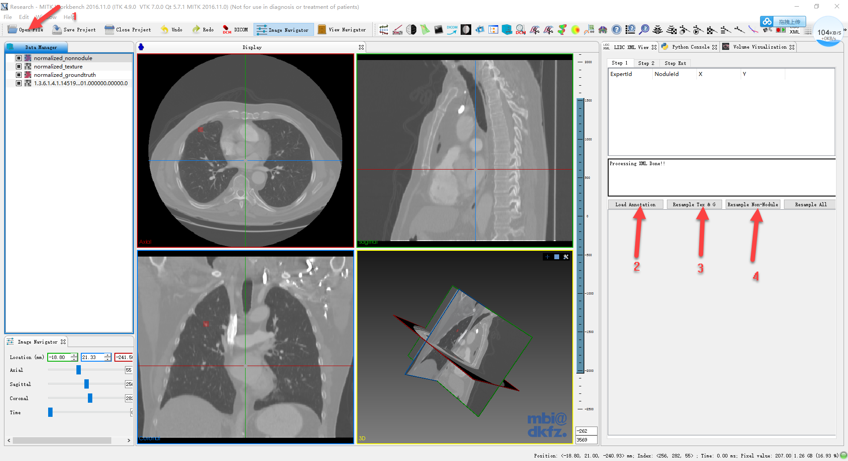This screenshot has width=848, height=461.
Task: Click the blue question mark help icon
Action: coord(617,30)
